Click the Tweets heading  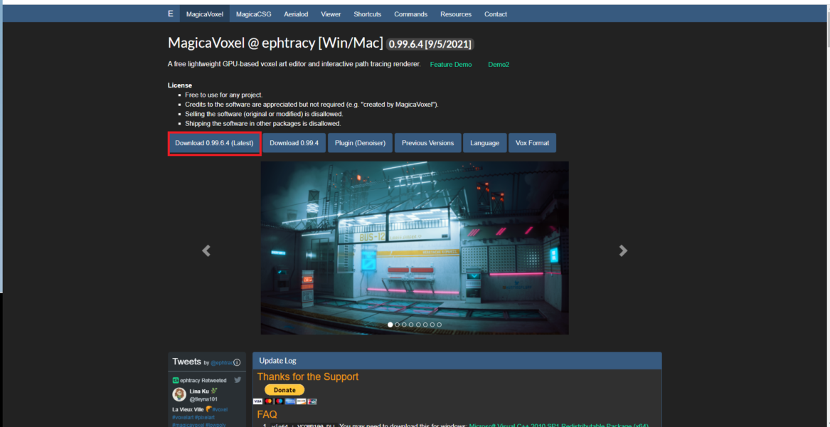[x=186, y=362]
